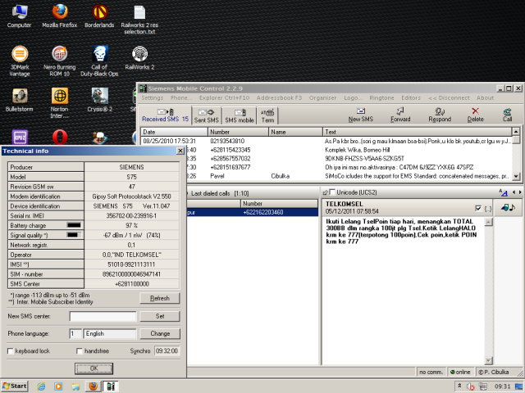Expand the tray hidden icons arrow
Screen dimensions: 525x393
point(459,386)
